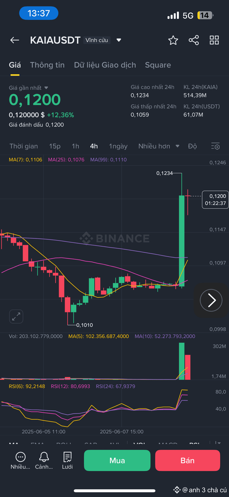Expand the indicator list arrow at bottom right

(x=218, y=443)
